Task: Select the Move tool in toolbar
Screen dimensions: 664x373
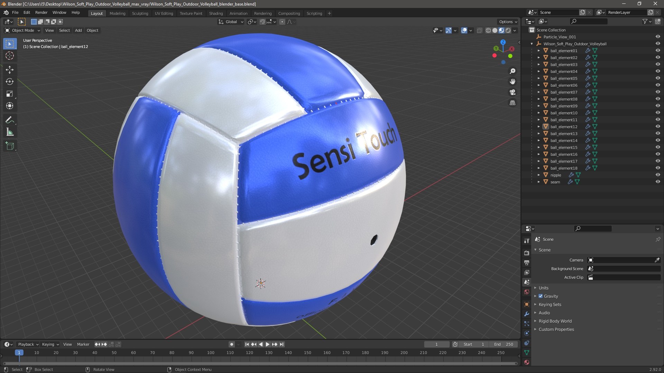Action: coord(10,70)
